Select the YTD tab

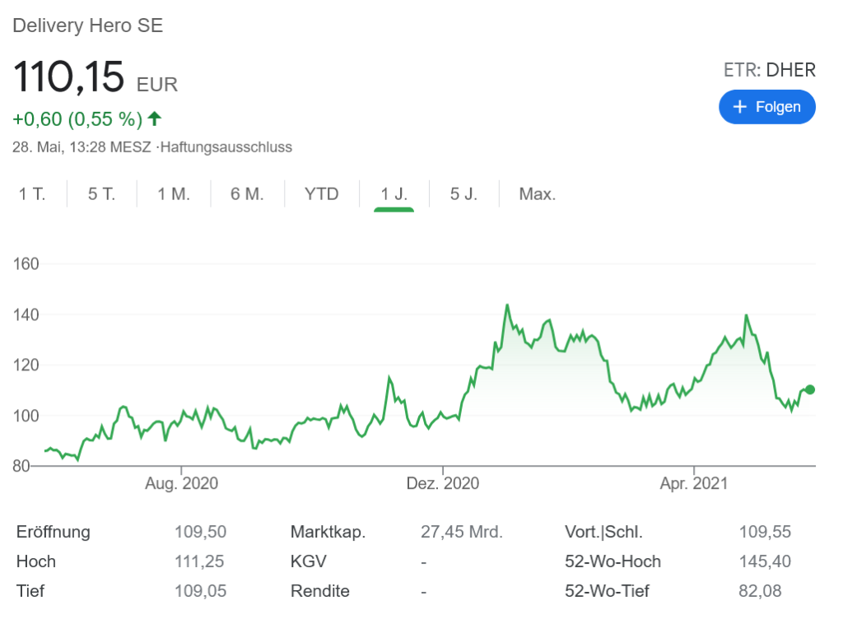click(321, 194)
